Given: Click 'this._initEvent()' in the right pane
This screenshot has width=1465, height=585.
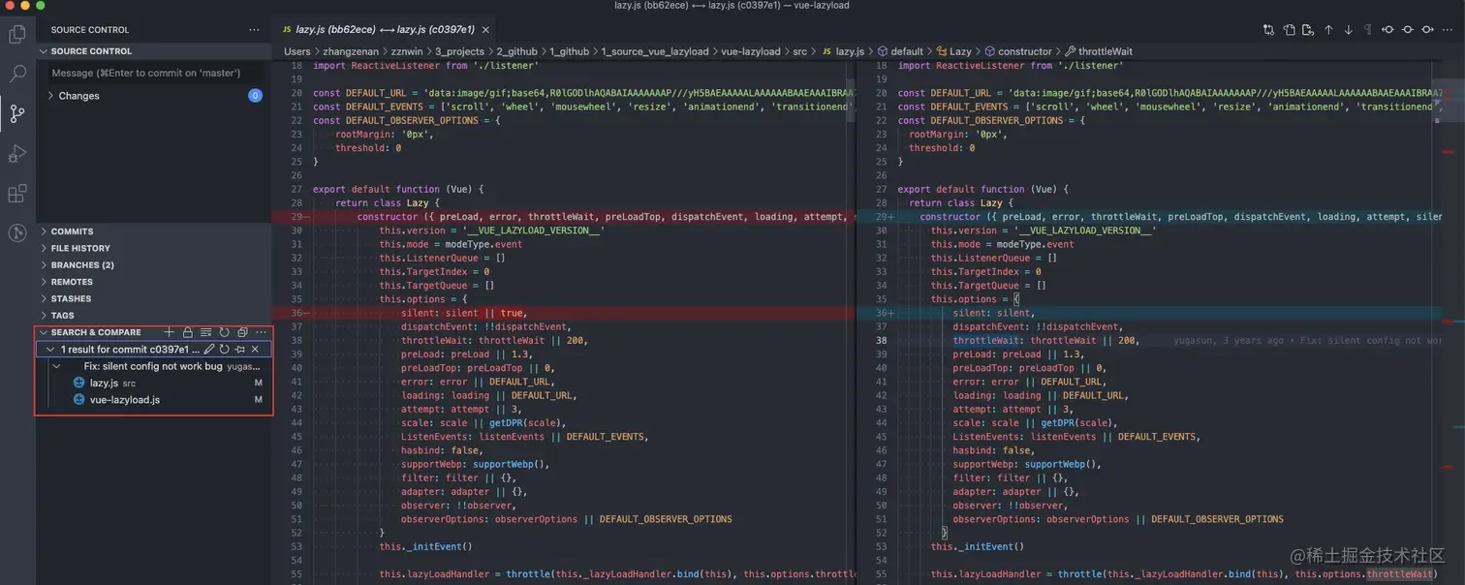Looking at the screenshot, I should click(977, 546).
